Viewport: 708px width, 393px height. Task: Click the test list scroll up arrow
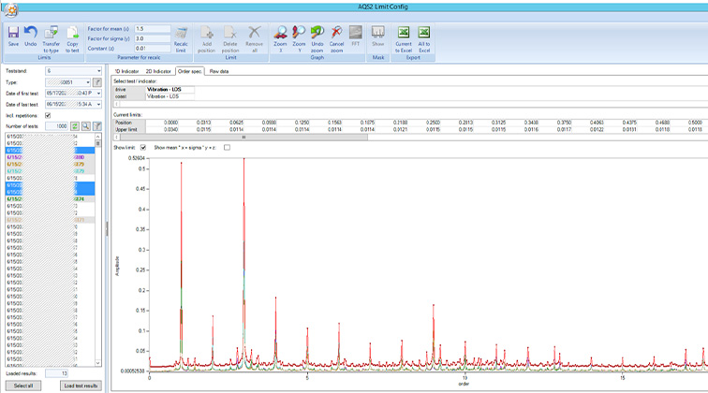tap(98, 136)
